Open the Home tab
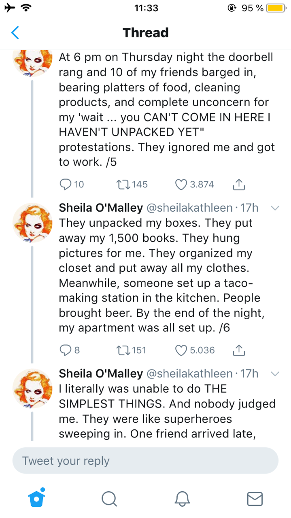 click(x=36, y=498)
